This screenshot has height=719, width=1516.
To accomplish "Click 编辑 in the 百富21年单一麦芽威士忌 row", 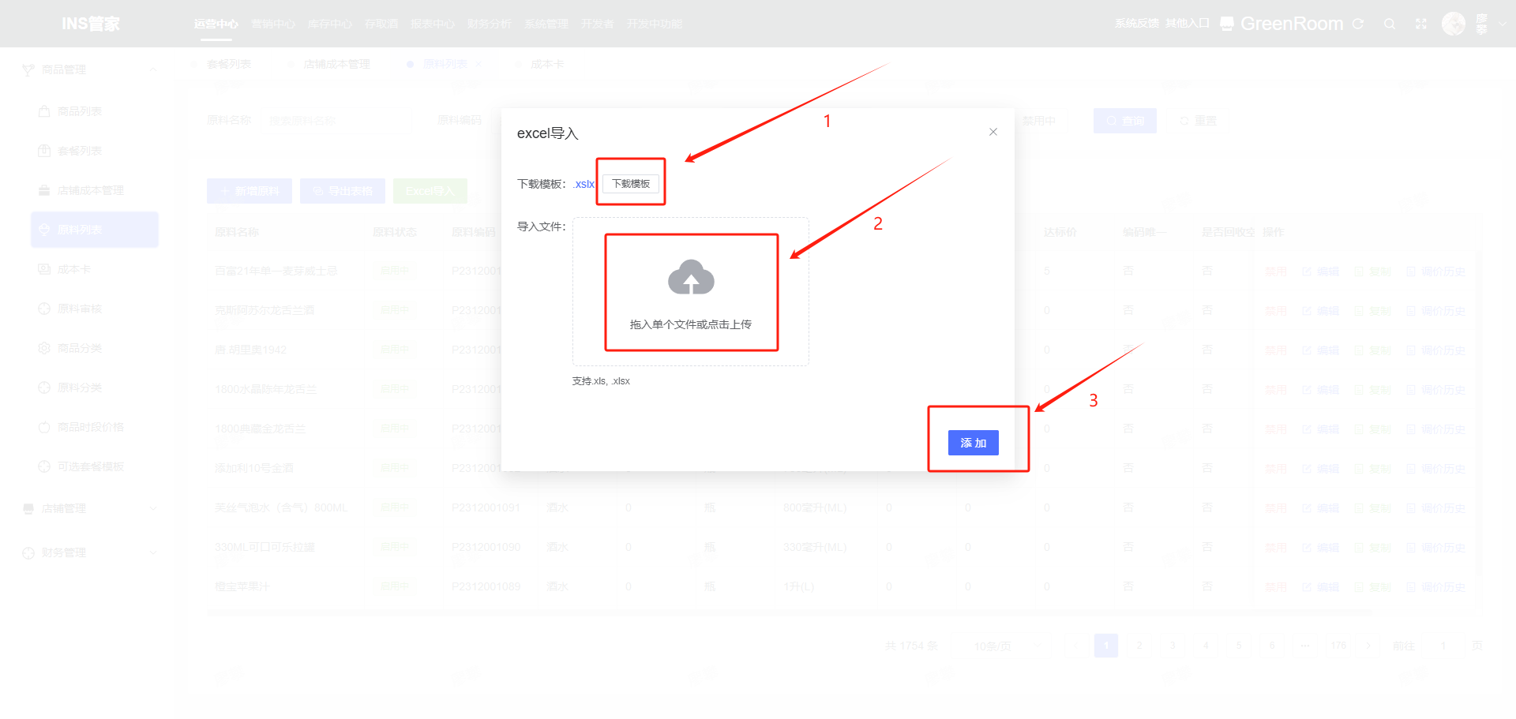I will click(x=1321, y=271).
